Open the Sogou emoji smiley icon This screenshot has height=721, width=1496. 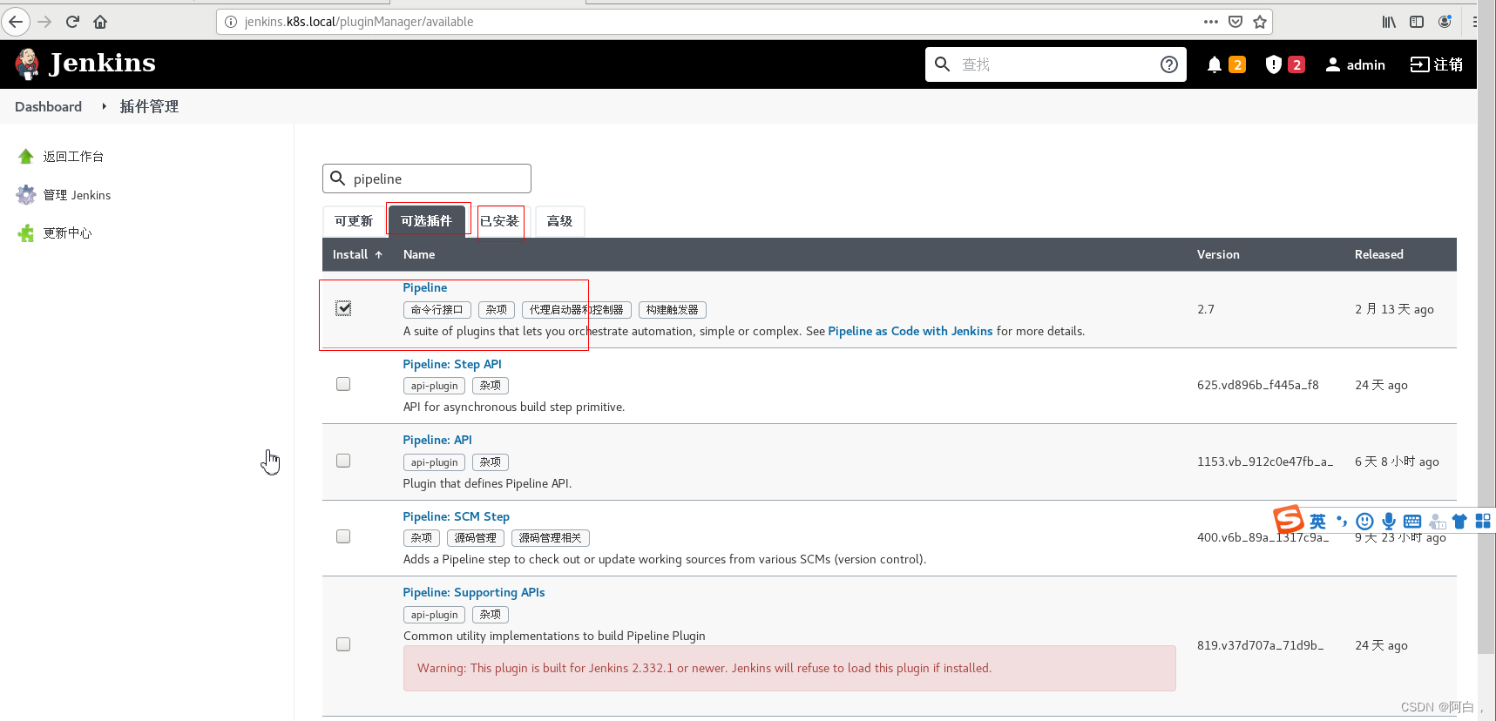click(1365, 522)
